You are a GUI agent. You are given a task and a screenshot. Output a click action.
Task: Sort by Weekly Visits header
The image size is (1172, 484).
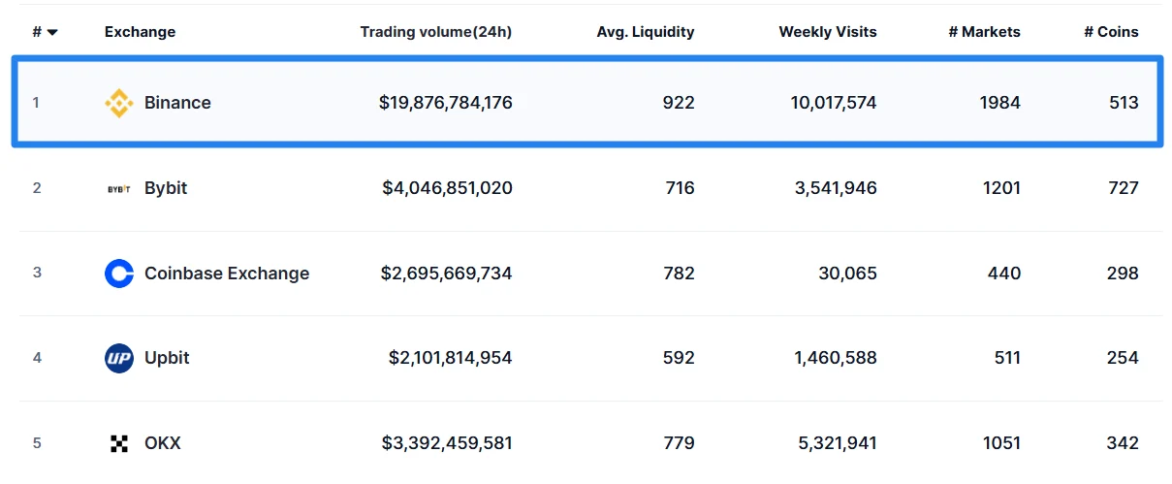(828, 32)
